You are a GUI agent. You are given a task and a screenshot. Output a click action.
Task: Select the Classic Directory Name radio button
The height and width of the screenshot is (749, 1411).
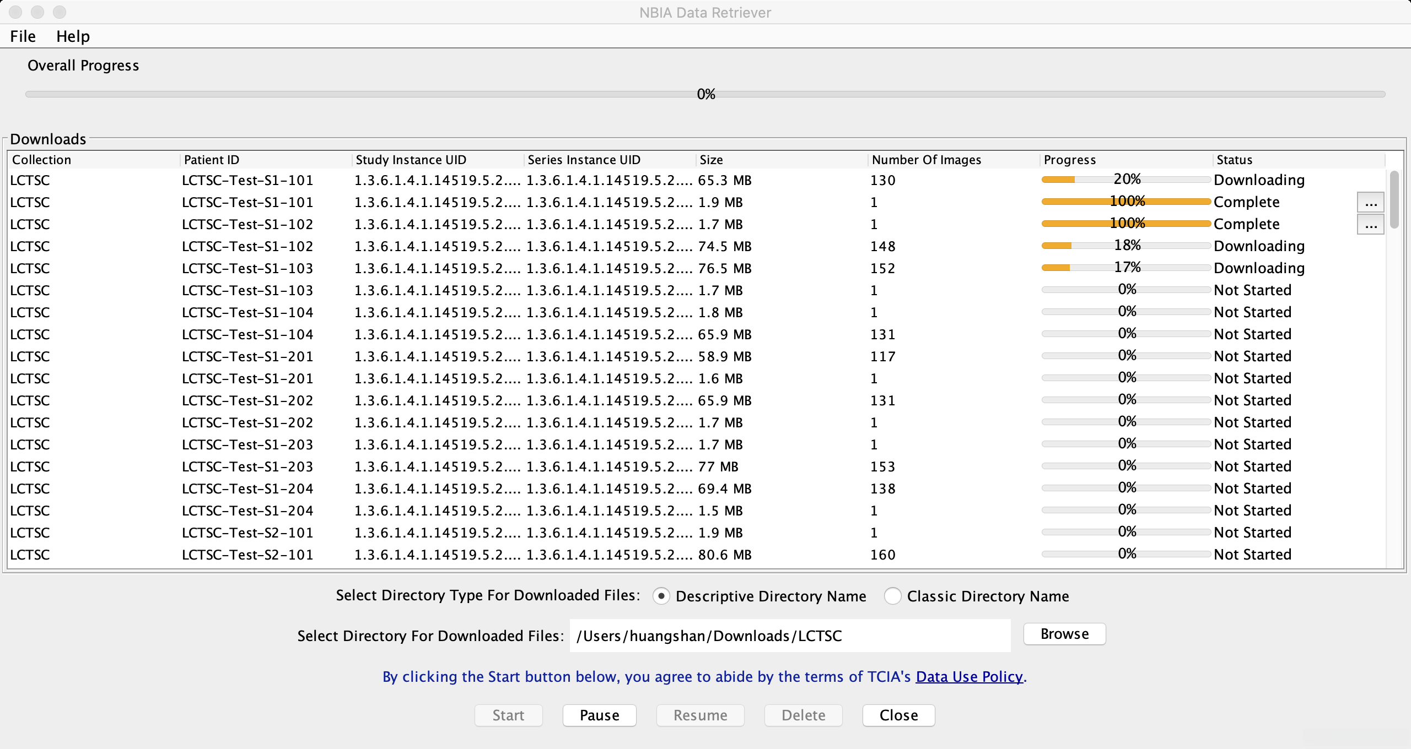(892, 596)
